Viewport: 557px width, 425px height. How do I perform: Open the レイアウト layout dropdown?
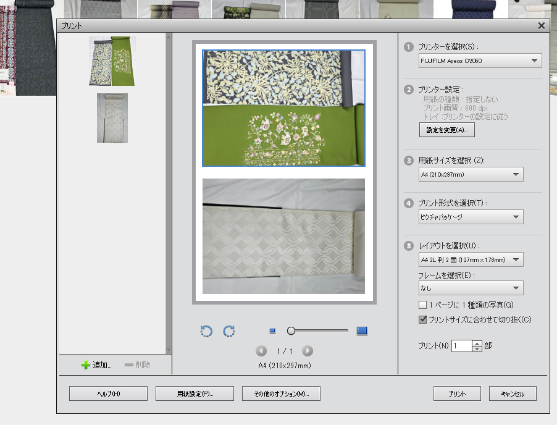click(x=471, y=259)
